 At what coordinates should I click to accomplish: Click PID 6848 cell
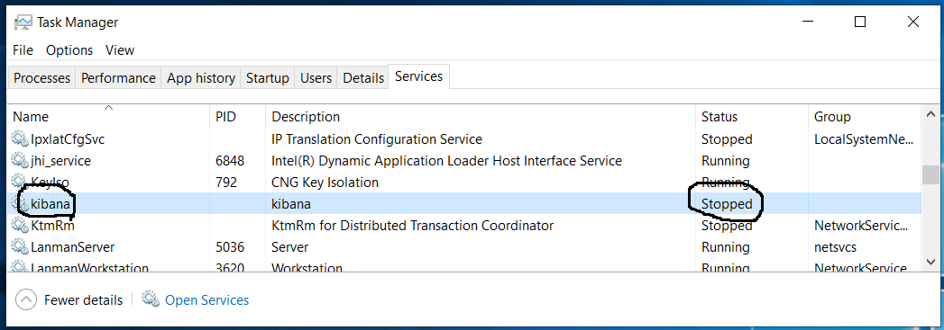pyautogui.click(x=230, y=161)
